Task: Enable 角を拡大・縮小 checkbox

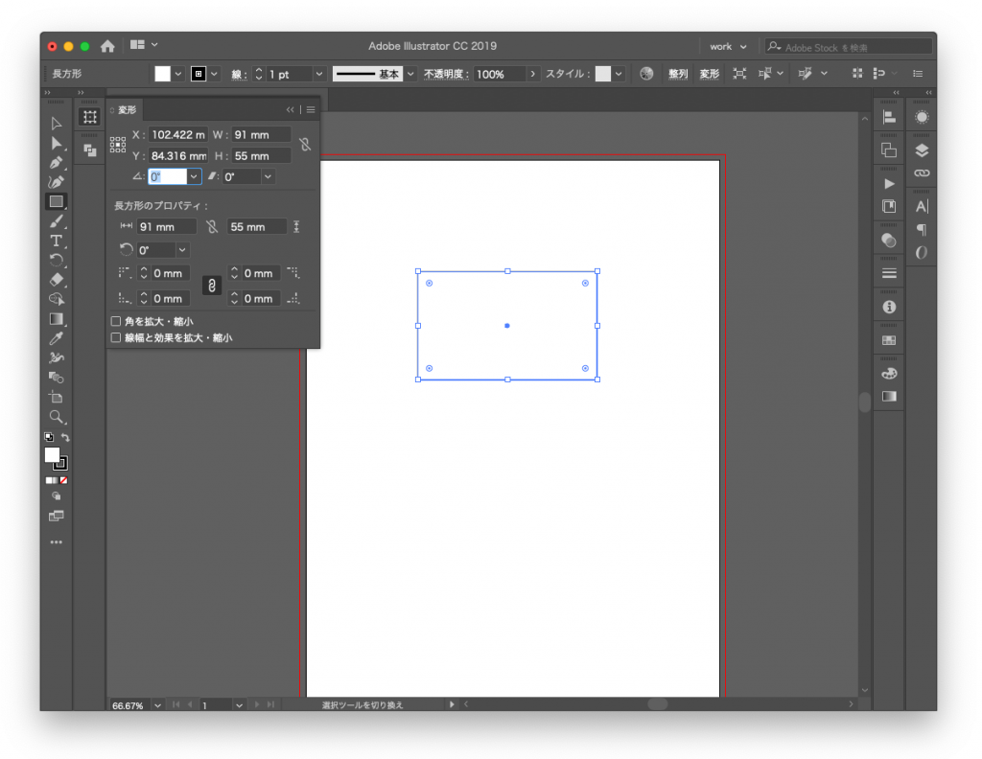Action: [x=116, y=321]
